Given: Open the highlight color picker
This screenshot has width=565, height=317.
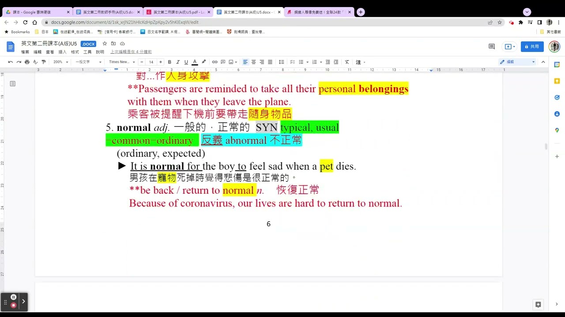Looking at the screenshot, I should pos(203,62).
